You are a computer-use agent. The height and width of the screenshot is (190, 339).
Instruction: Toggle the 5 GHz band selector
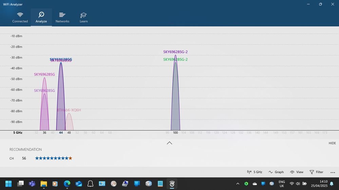pyautogui.click(x=255, y=172)
